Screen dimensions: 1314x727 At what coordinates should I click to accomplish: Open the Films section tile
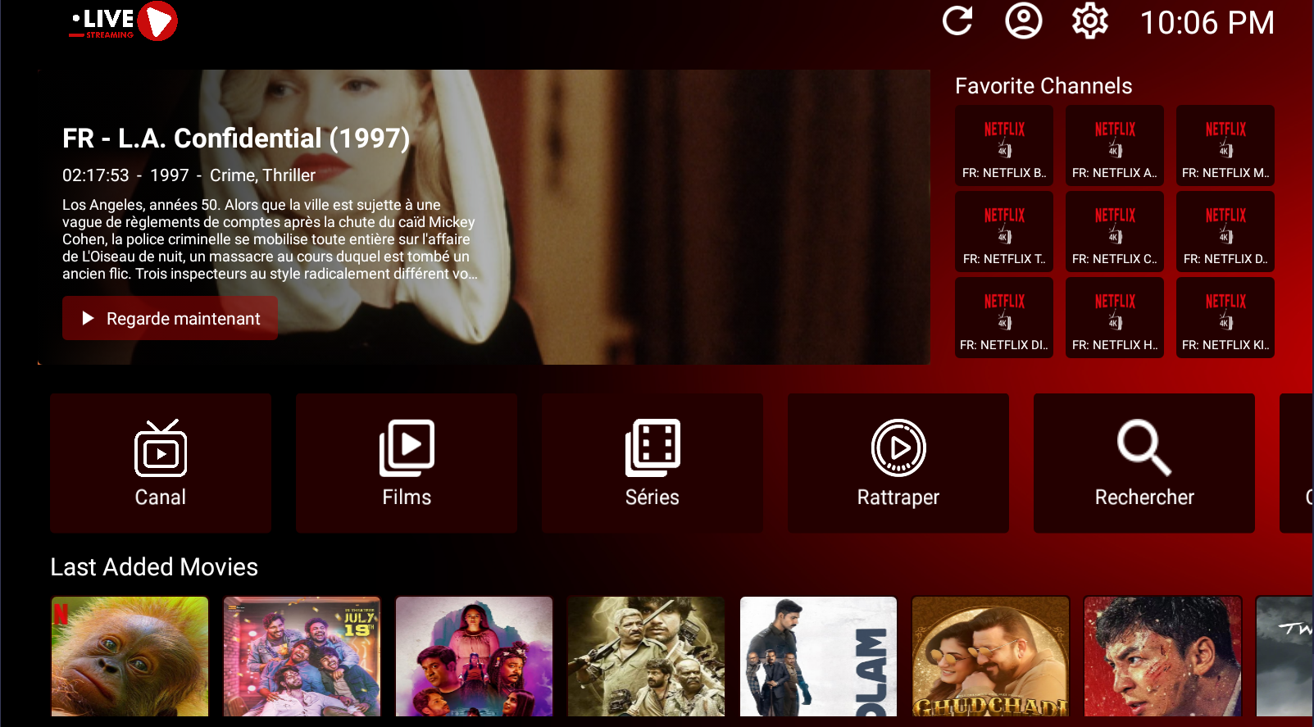(407, 463)
